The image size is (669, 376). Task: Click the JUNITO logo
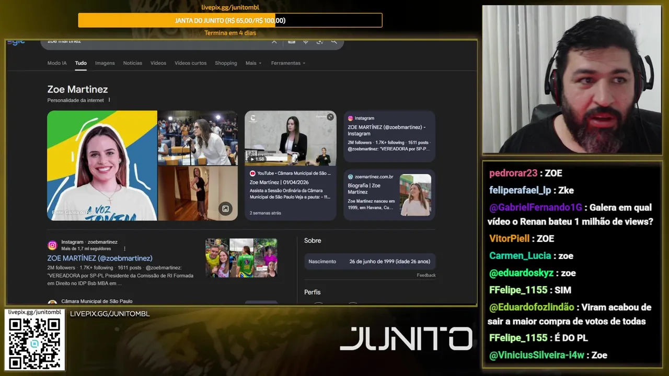406,339
